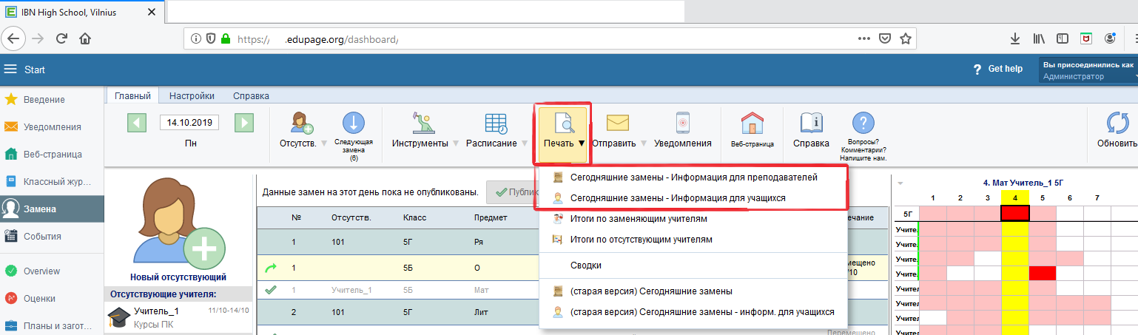The height and width of the screenshot is (335, 1138).
Task: Reload the page in browser toolbar
Action: tap(62, 38)
